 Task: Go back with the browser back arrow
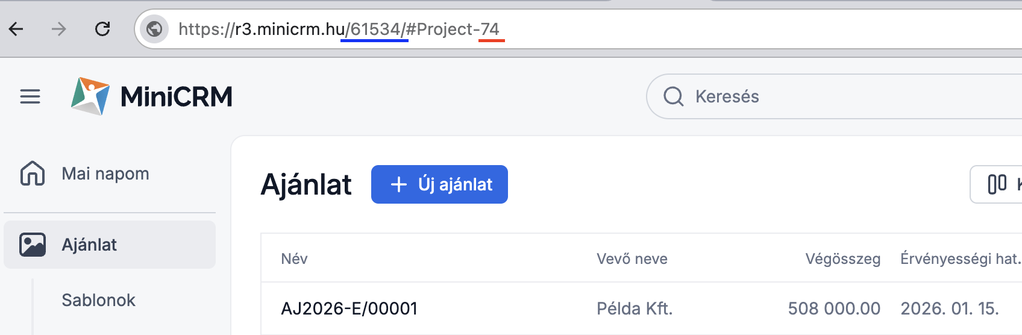(x=16, y=29)
